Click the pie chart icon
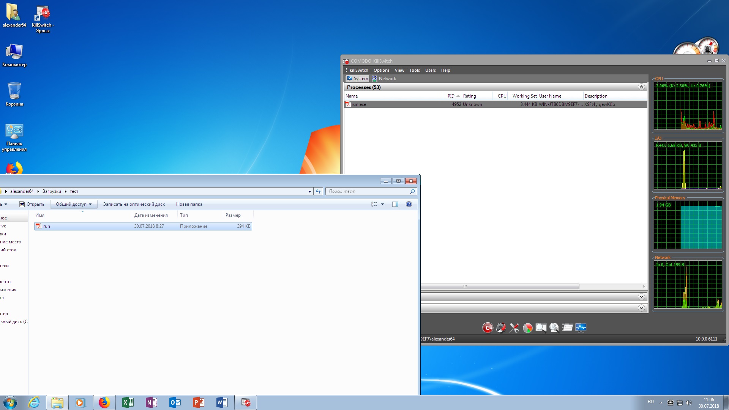Image resolution: width=729 pixels, height=410 pixels. [x=527, y=328]
